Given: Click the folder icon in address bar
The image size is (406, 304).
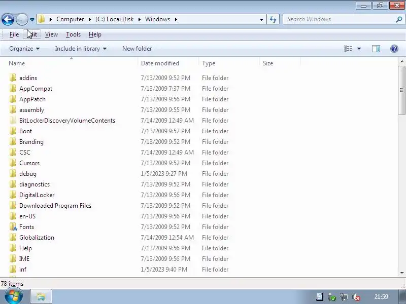Looking at the screenshot, I should click(41, 19).
